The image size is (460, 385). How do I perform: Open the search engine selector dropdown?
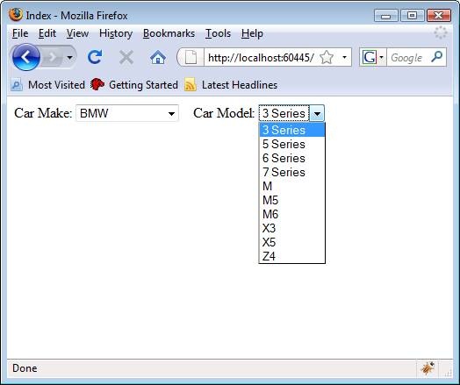point(372,57)
